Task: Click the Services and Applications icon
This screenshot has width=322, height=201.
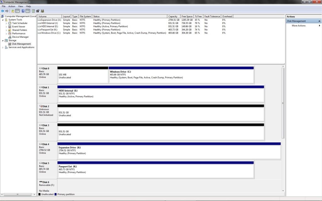Action: pos(6,47)
